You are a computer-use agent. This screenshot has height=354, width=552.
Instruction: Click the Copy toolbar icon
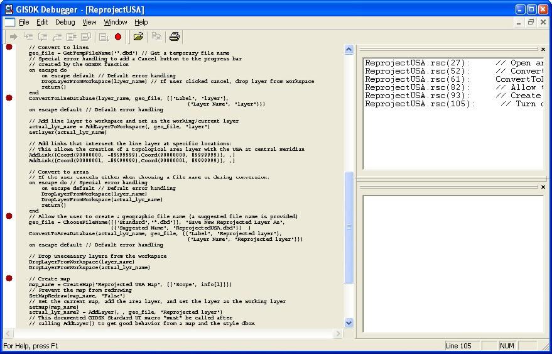[156, 36]
